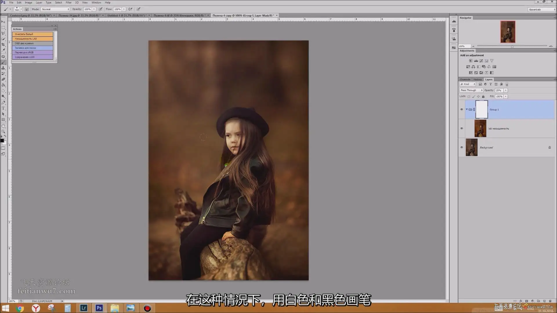Select the Eyedropper tool
The image size is (557, 313).
(3, 50)
